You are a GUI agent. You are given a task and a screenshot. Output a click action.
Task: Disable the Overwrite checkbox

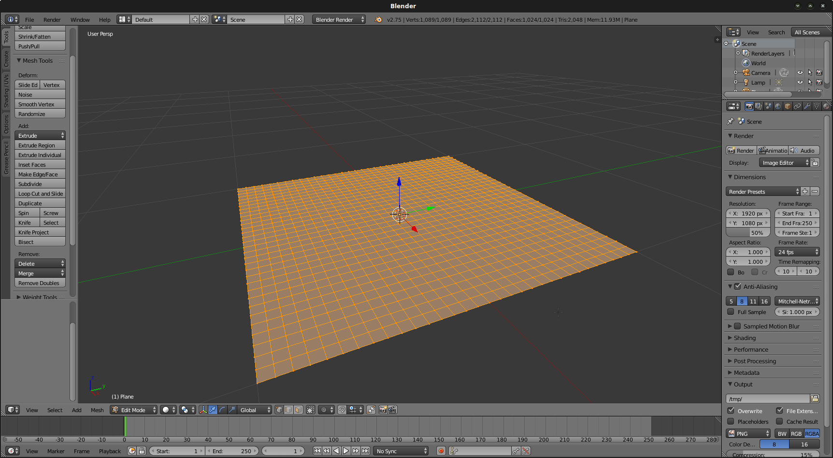coord(731,411)
